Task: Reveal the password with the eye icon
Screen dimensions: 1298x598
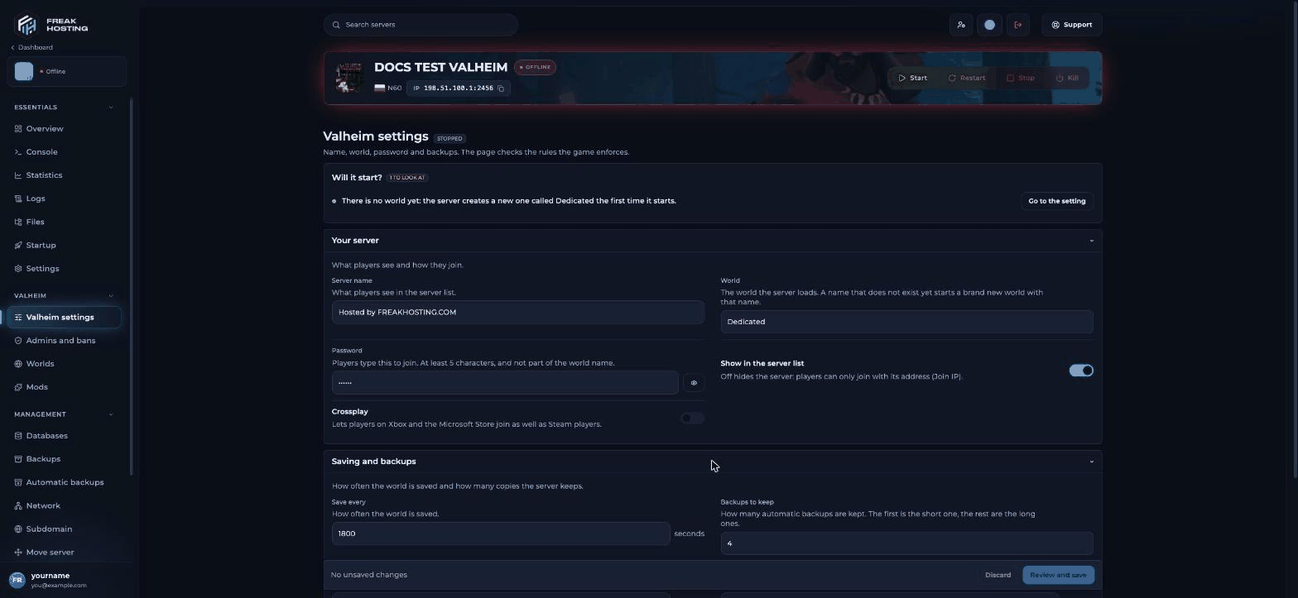Action: [x=694, y=383]
